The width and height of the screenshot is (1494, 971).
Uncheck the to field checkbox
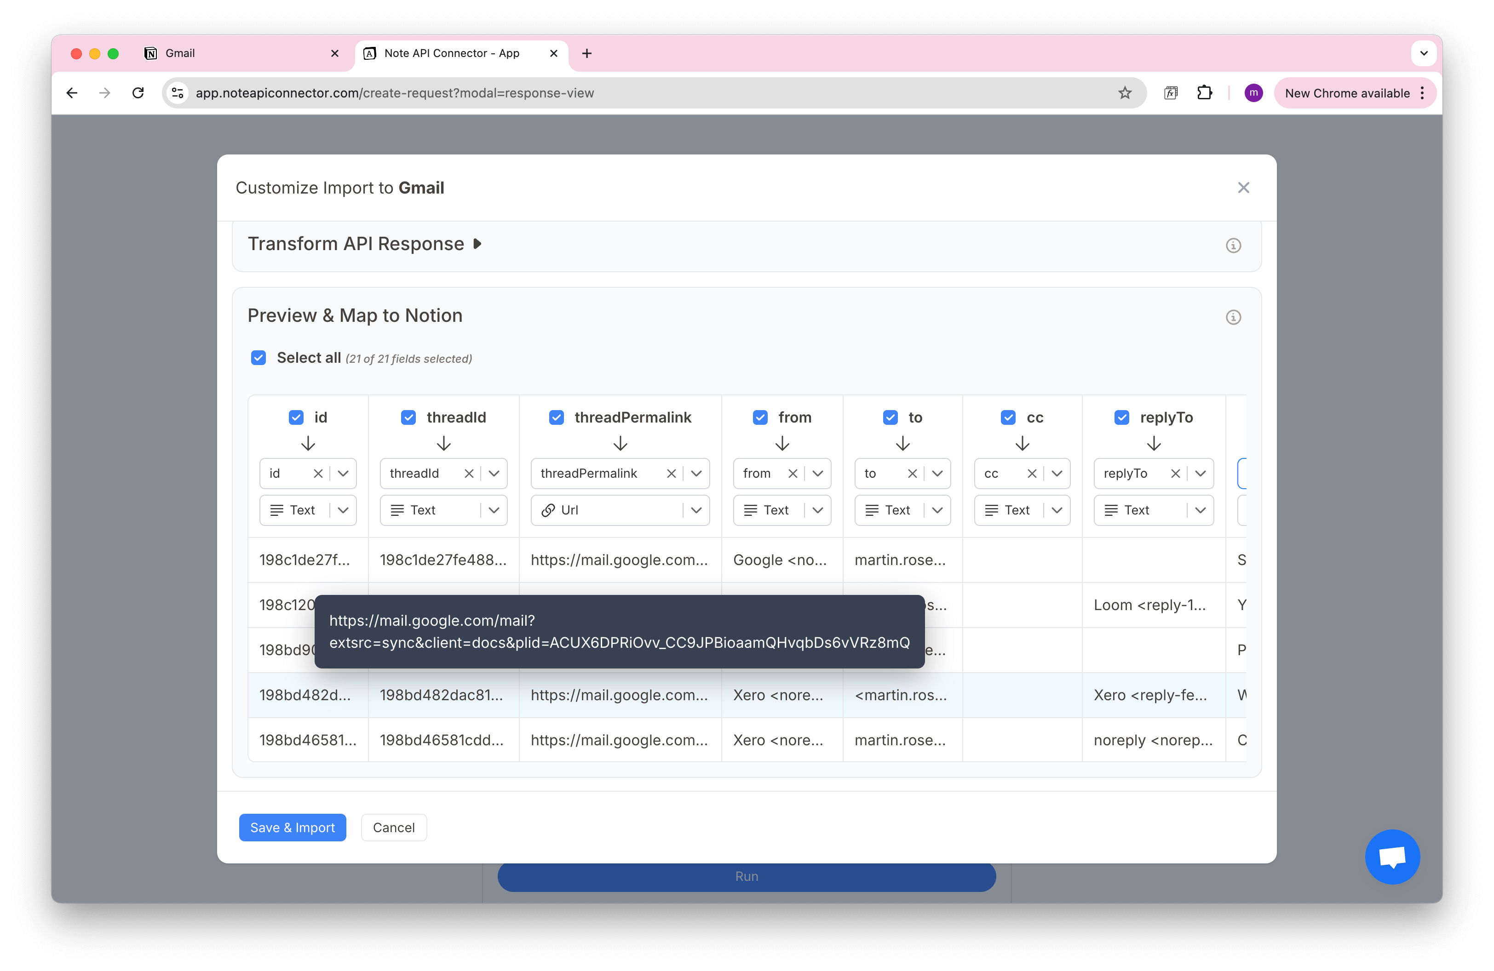coord(890,417)
